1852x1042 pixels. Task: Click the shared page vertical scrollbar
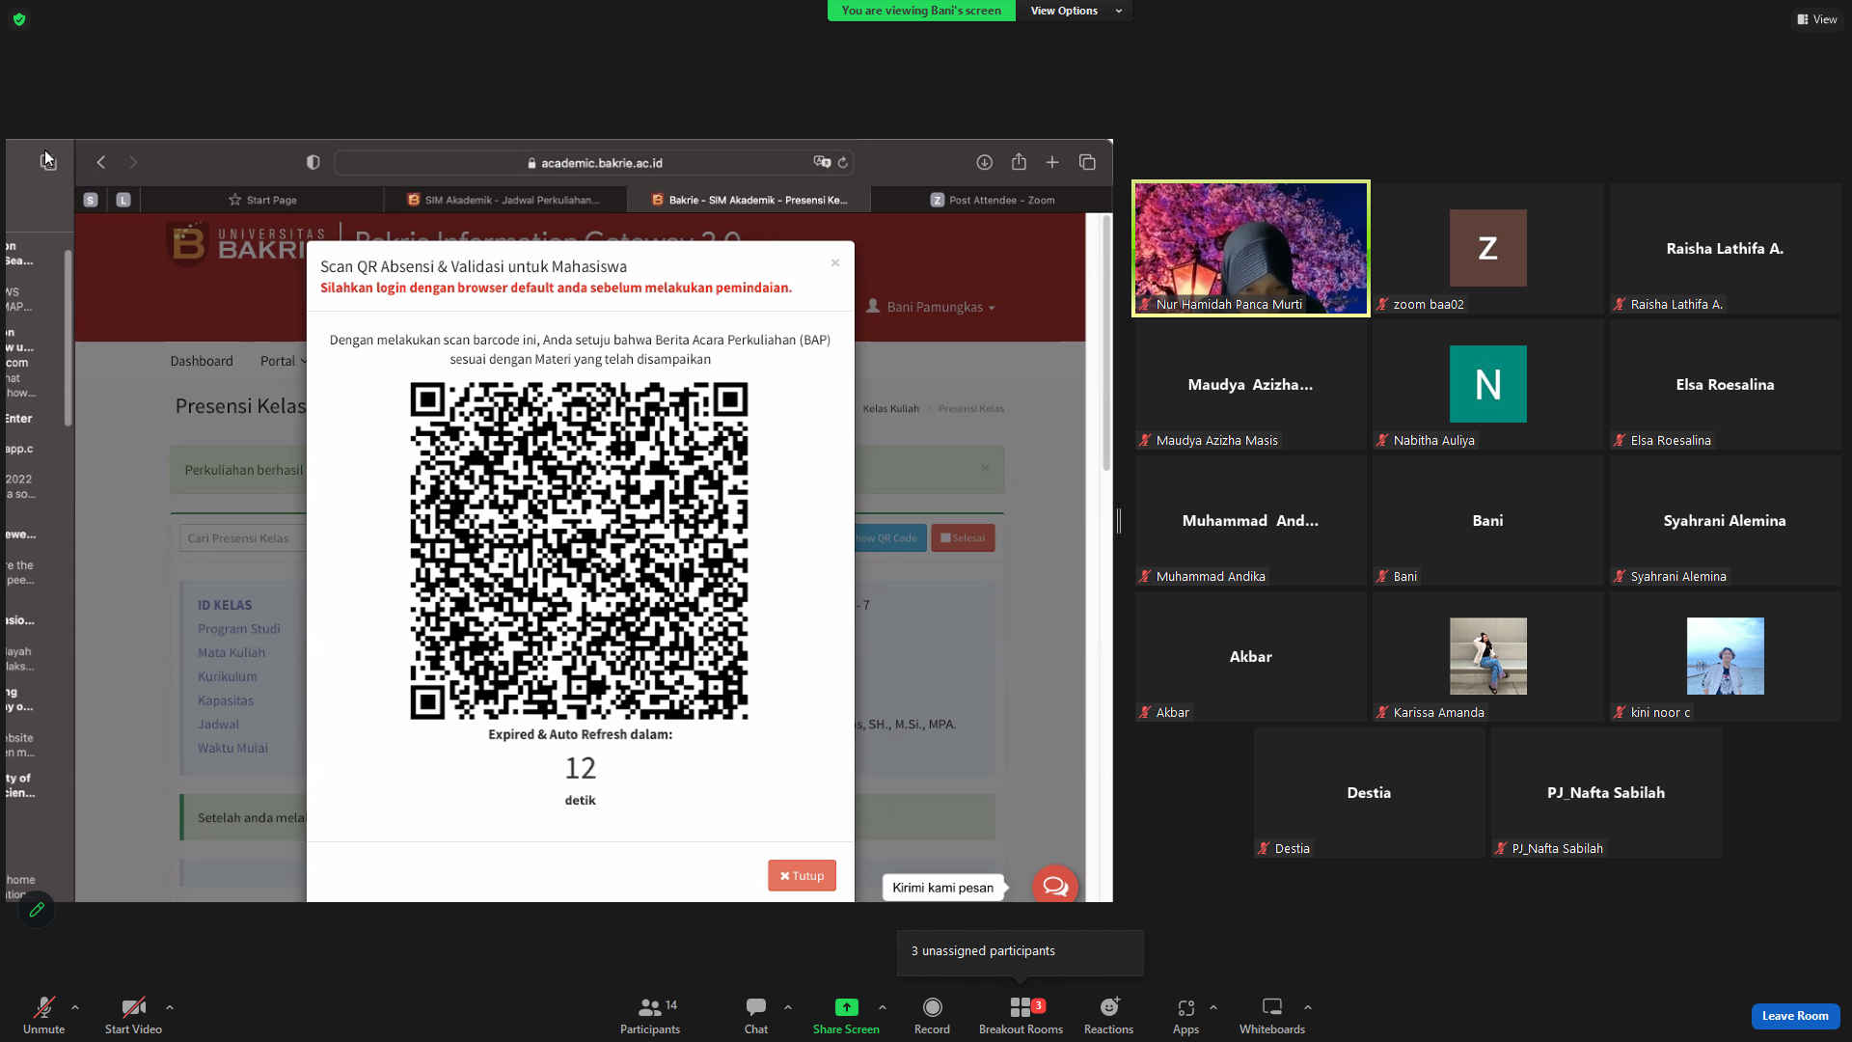(x=1106, y=344)
